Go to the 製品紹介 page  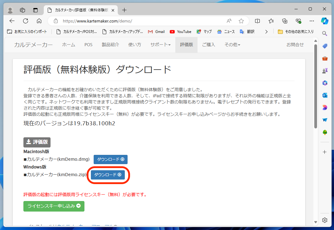(110, 45)
